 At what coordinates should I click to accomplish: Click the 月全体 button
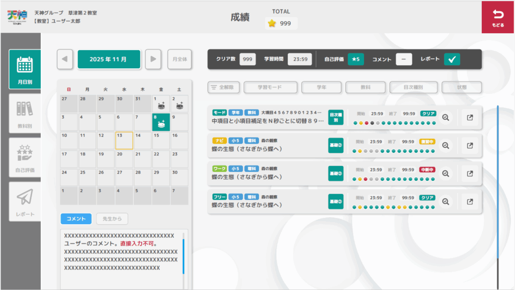[x=180, y=59]
